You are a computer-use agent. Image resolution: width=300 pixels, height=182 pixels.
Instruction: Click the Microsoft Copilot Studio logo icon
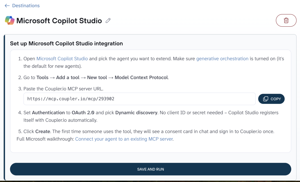pos(10,20)
